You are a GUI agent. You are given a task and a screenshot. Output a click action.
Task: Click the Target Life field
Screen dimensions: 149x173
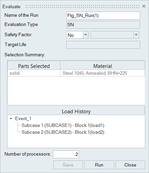pyautogui.click(x=103, y=45)
